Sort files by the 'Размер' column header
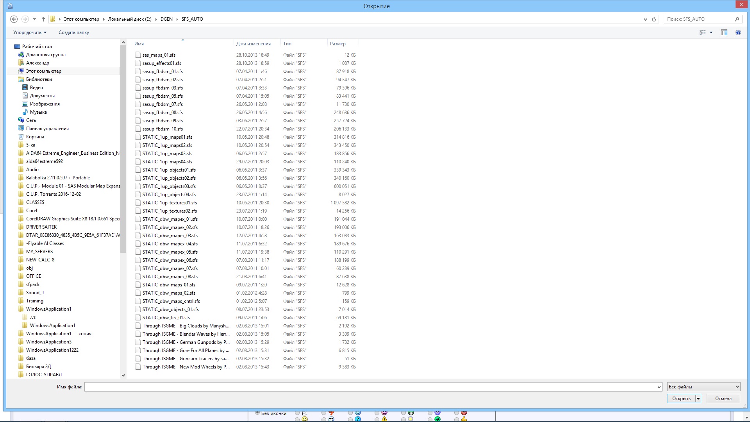Image resolution: width=750 pixels, height=422 pixels. [338, 44]
